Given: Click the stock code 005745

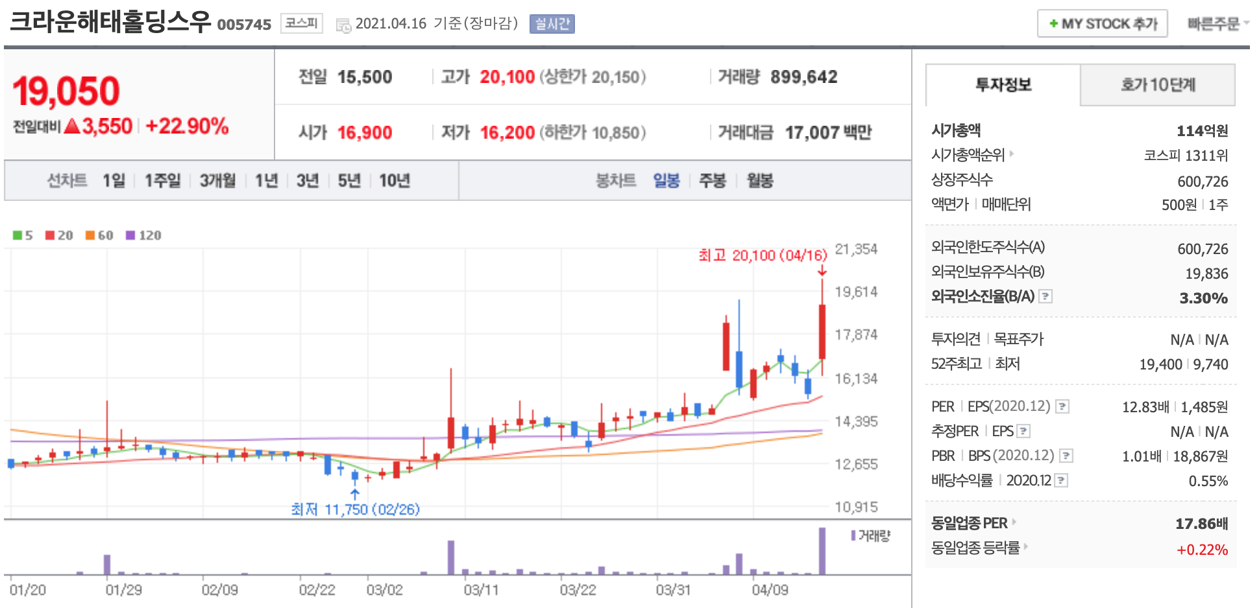Looking at the screenshot, I should [x=244, y=25].
